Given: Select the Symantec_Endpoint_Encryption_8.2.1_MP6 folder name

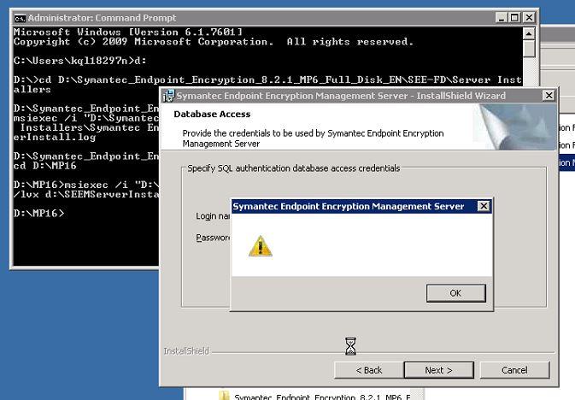Looking at the screenshot, I should click(322, 397).
